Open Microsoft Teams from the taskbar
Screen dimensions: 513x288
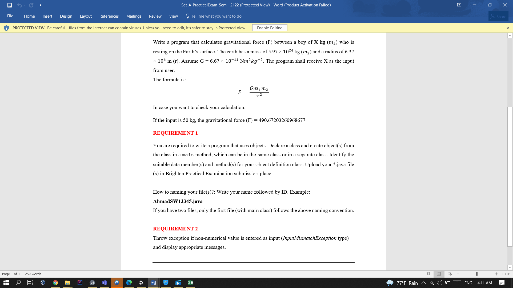point(105,283)
